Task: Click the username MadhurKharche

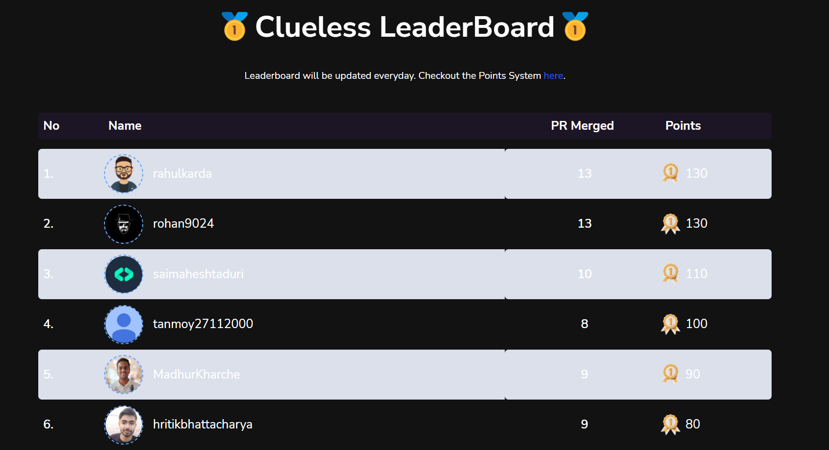Action: 196,374
